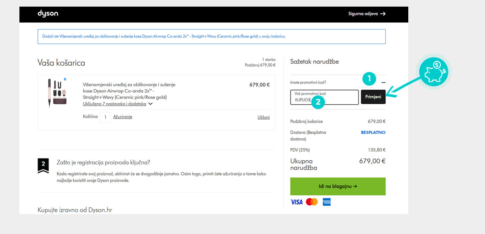Click the teal piggy bank savings icon
The height and width of the screenshot is (234, 485).
click(x=434, y=72)
